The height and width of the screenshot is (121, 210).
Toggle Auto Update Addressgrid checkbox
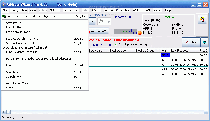115,44
